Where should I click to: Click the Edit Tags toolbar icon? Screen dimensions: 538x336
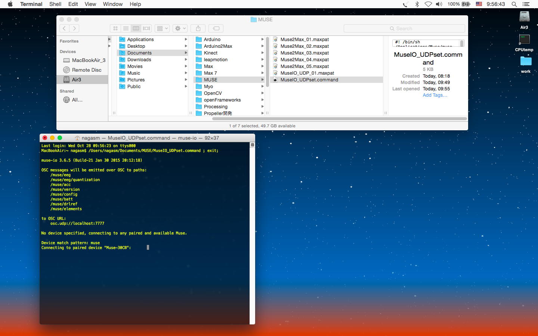(216, 28)
